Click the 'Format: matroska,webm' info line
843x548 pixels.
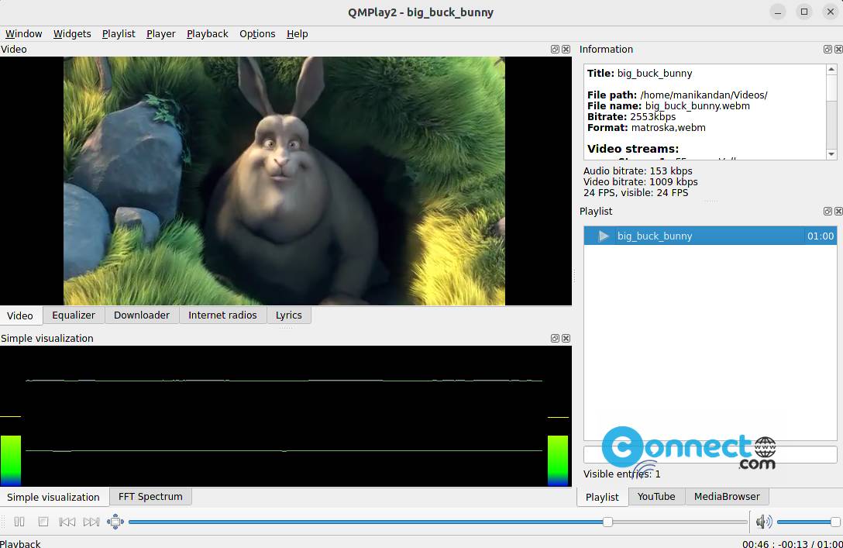click(646, 127)
